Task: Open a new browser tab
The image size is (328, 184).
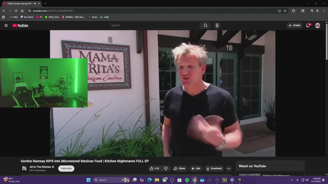Action: tap(45, 4)
